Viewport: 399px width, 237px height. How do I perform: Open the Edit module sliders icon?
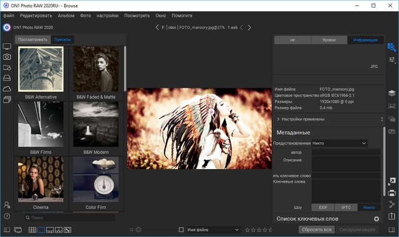click(x=392, y=60)
